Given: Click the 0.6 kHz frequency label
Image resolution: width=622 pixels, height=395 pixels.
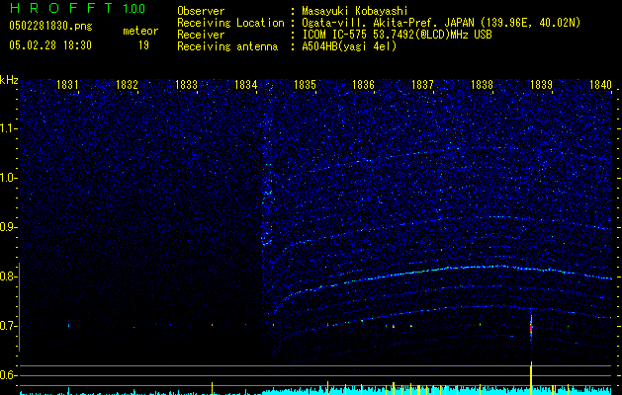Looking at the screenshot, I should 9,375.
